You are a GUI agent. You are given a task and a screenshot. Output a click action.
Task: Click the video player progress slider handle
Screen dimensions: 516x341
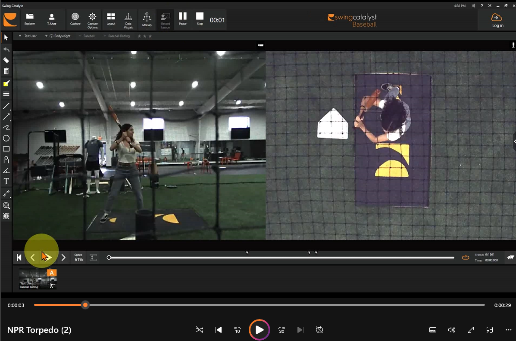click(x=85, y=305)
